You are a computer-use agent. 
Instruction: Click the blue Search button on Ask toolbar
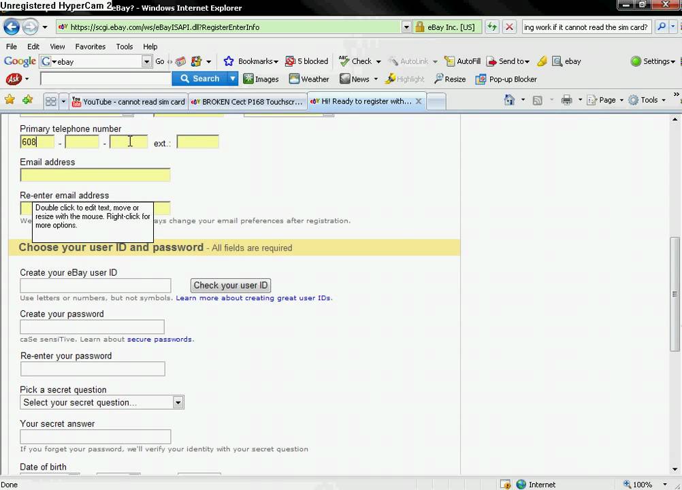[199, 79]
